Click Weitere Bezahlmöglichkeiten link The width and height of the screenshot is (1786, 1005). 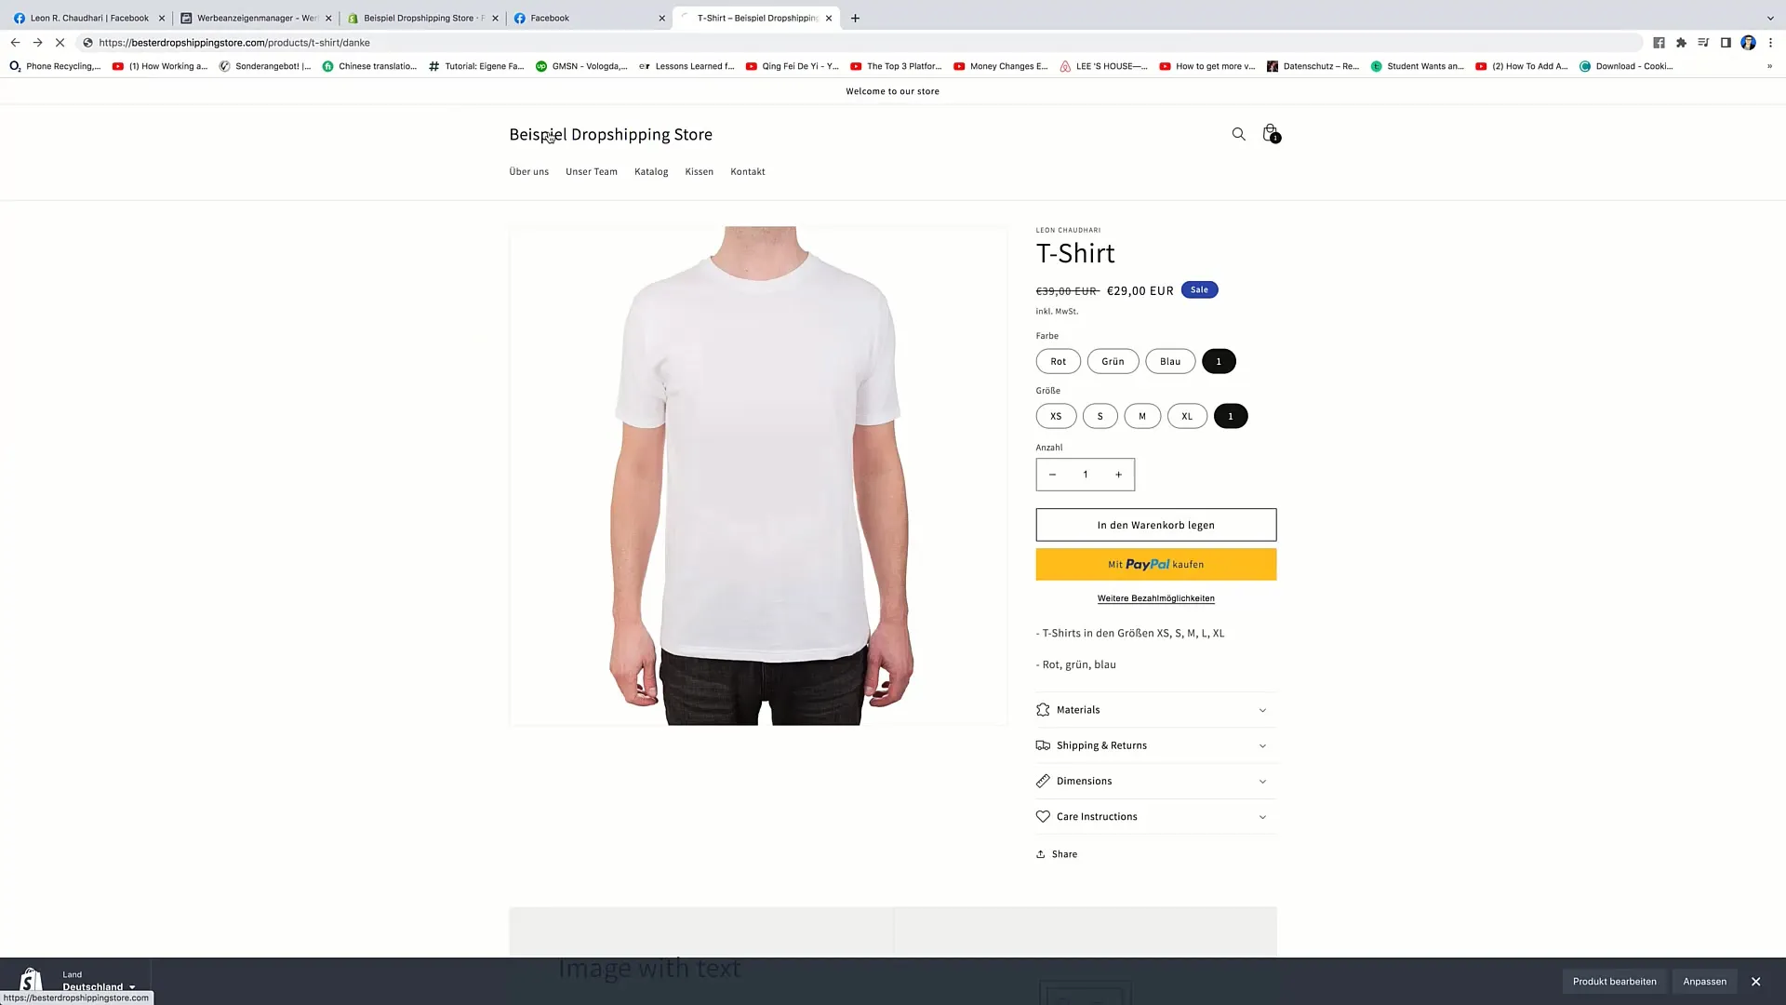[1155, 597]
